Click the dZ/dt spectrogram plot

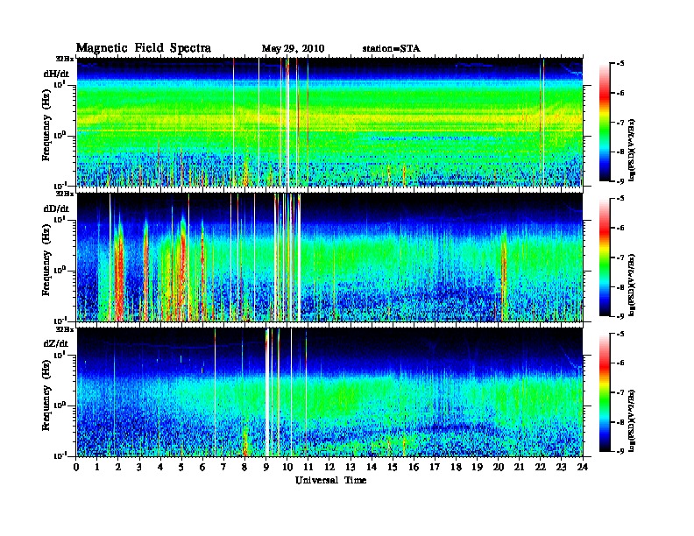[329, 392]
